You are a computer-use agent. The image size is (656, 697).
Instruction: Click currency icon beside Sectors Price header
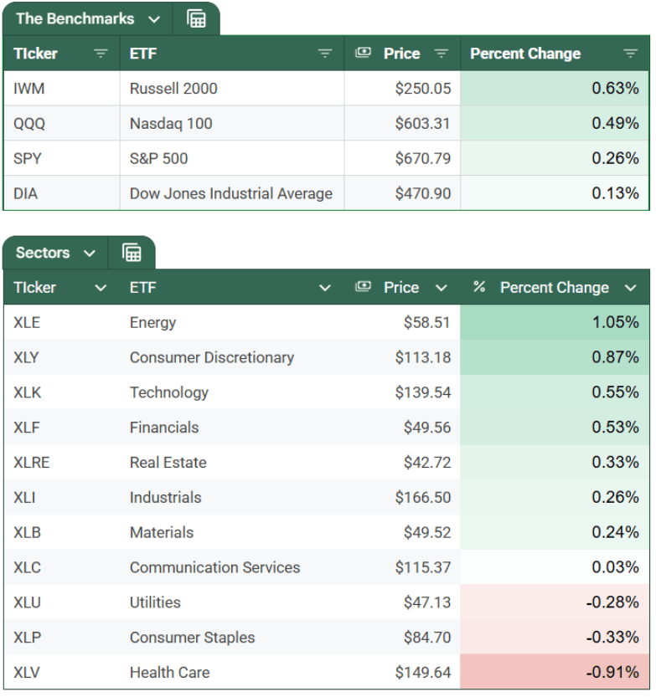[x=363, y=287]
